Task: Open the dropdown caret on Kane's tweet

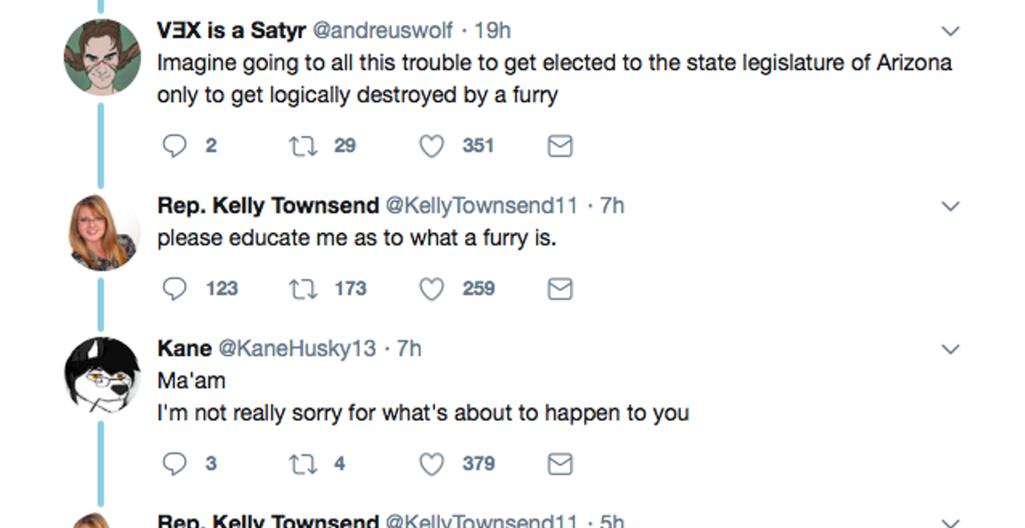Action: (x=950, y=349)
